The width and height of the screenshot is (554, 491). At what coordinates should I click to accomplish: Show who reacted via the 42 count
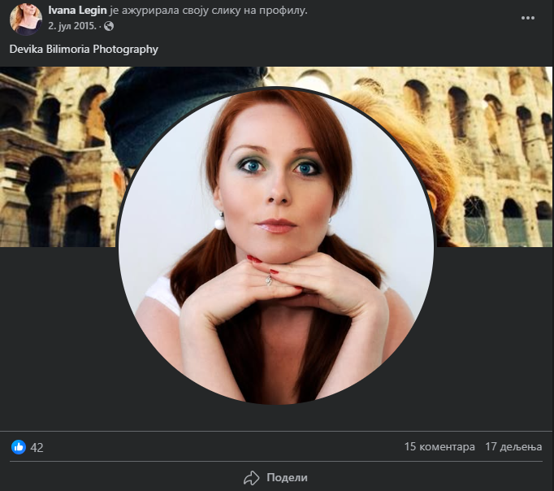[37, 447]
